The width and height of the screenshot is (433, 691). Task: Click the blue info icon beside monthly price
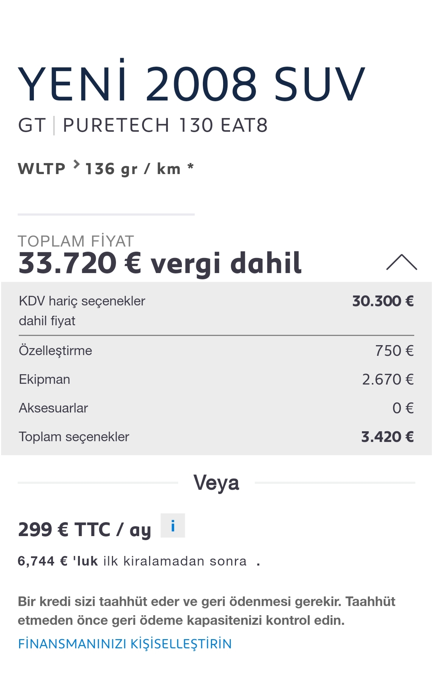(173, 525)
